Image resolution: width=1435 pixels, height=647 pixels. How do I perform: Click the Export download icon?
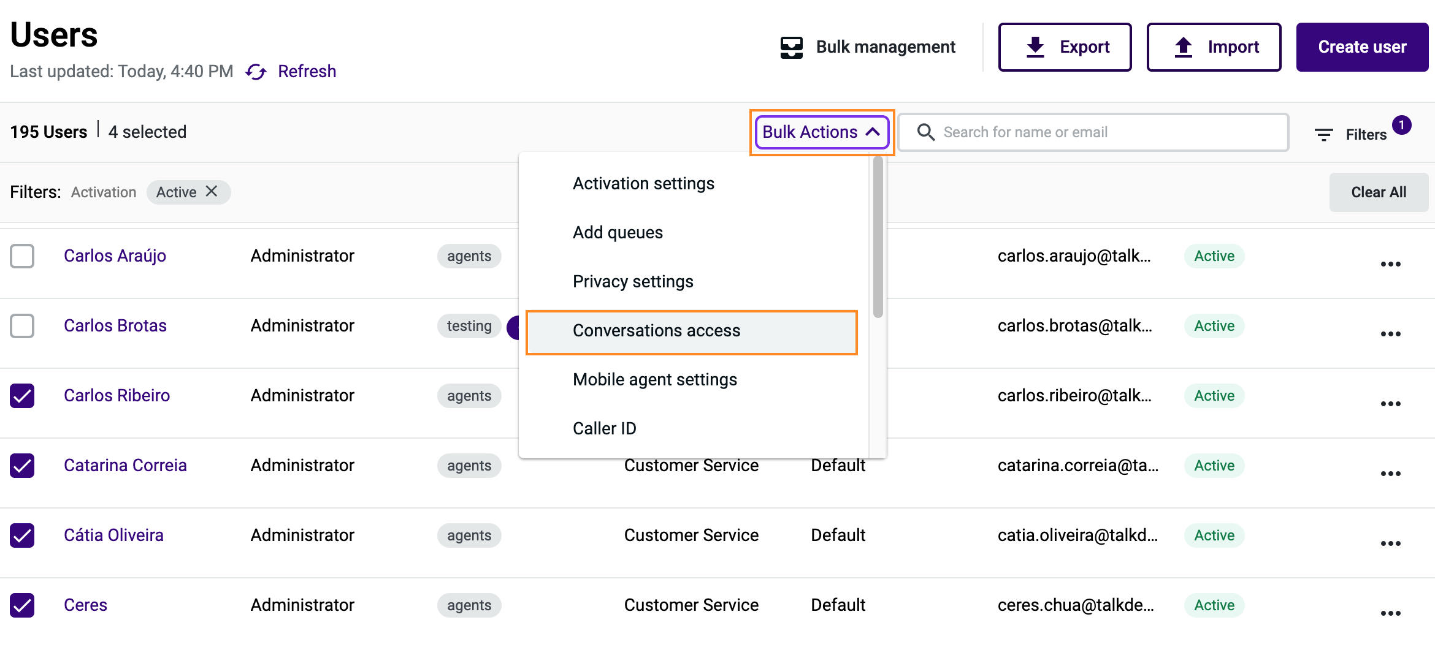(1035, 47)
